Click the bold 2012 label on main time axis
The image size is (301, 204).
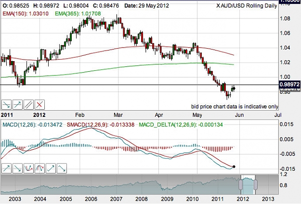[39, 115]
